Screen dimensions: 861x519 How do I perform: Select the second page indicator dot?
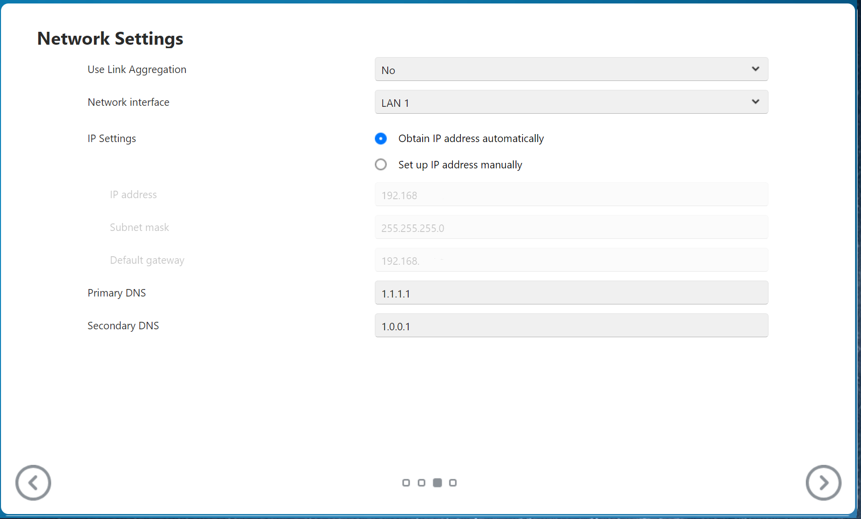[422, 483]
